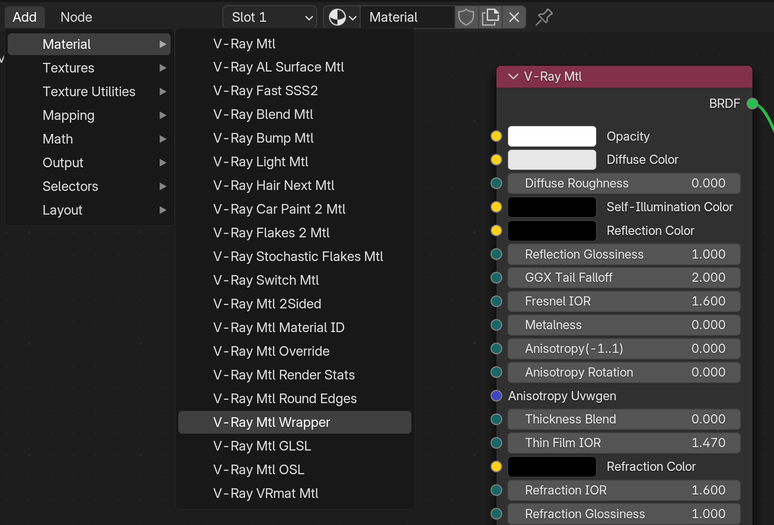Click the Reflection Glossiness slider
774x525 pixels.
(x=624, y=255)
